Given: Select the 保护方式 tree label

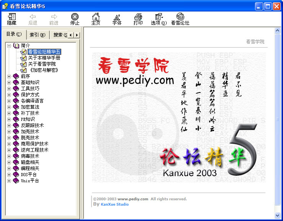Looking at the screenshot, I should coord(30,95).
